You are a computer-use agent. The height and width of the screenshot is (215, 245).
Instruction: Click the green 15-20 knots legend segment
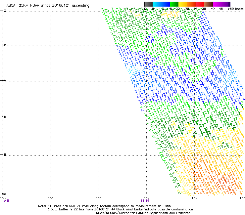tap(174, 4)
